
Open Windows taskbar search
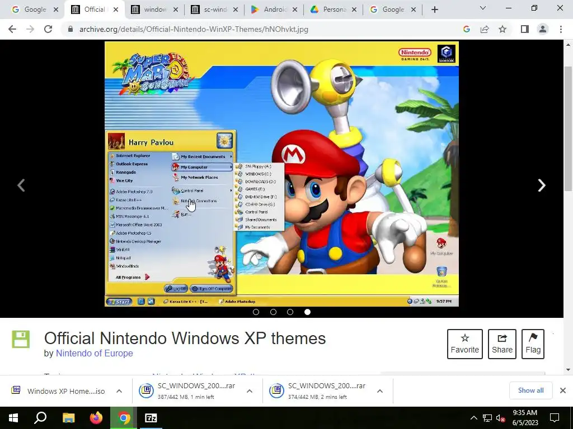(40, 418)
